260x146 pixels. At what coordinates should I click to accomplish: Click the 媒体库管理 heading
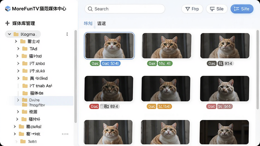(24, 23)
